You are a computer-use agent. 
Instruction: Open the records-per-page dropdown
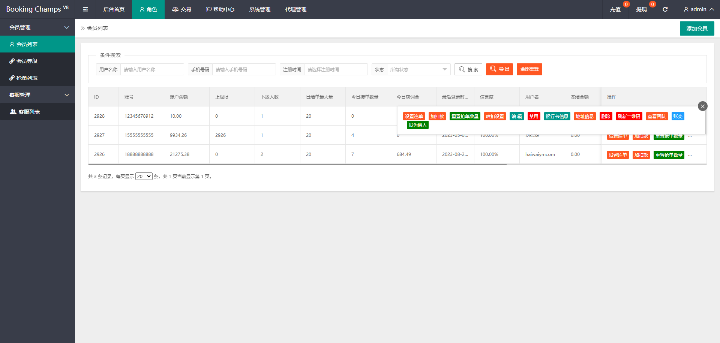144,177
